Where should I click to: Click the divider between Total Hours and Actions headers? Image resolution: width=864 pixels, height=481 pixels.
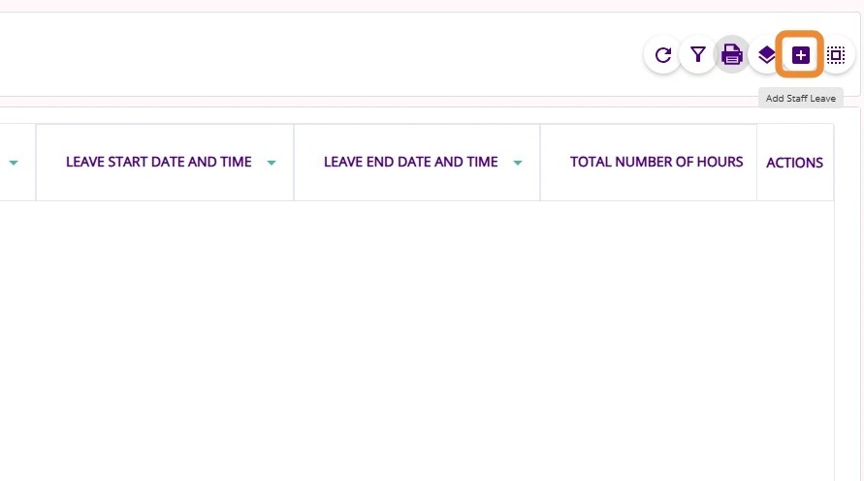coord(757,163)
